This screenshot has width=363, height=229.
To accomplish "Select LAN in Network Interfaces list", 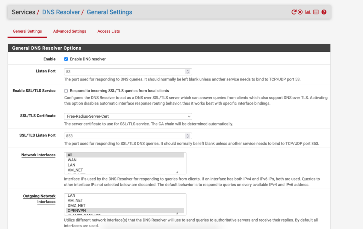I will click(125, 165).
